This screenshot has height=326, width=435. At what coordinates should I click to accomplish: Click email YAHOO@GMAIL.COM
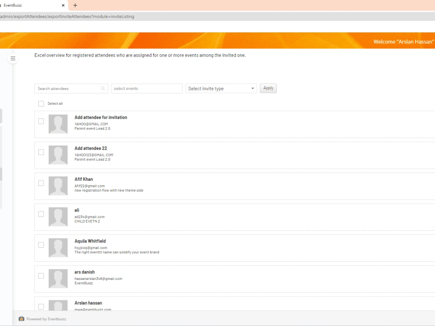[x=91, y=124]
